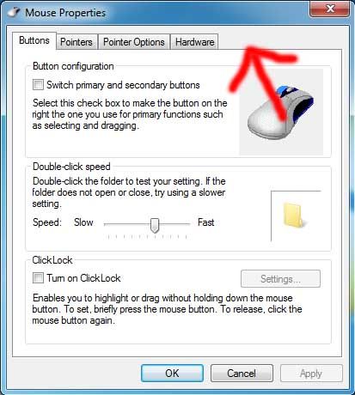Viewport: 355px width, 395px height.
Task: Turn on ClickLock checkbox
Action: [38, 278]
